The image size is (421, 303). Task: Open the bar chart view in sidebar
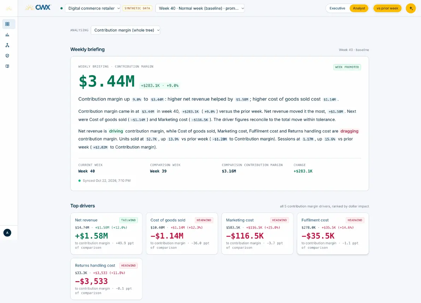[x=7, y=35]
